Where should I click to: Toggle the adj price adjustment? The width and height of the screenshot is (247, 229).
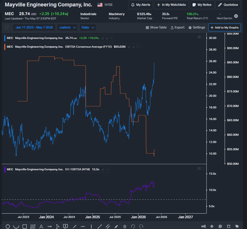(x=203, y=226)
